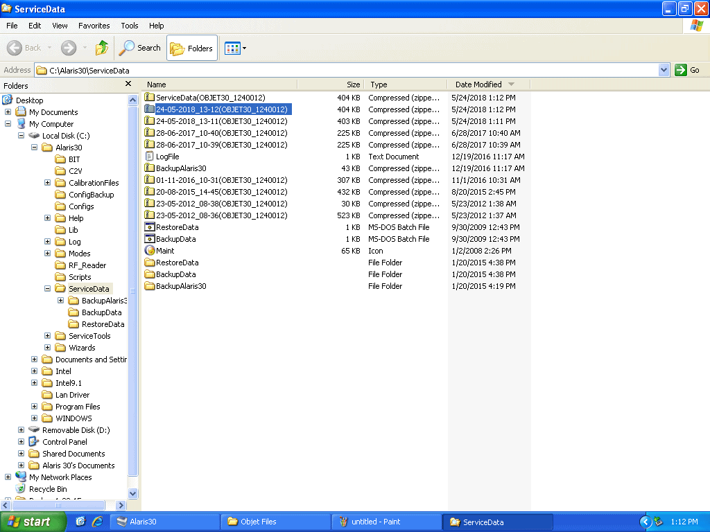Expand the Modes folder node

pyautogui.click(x=47, y=253)
